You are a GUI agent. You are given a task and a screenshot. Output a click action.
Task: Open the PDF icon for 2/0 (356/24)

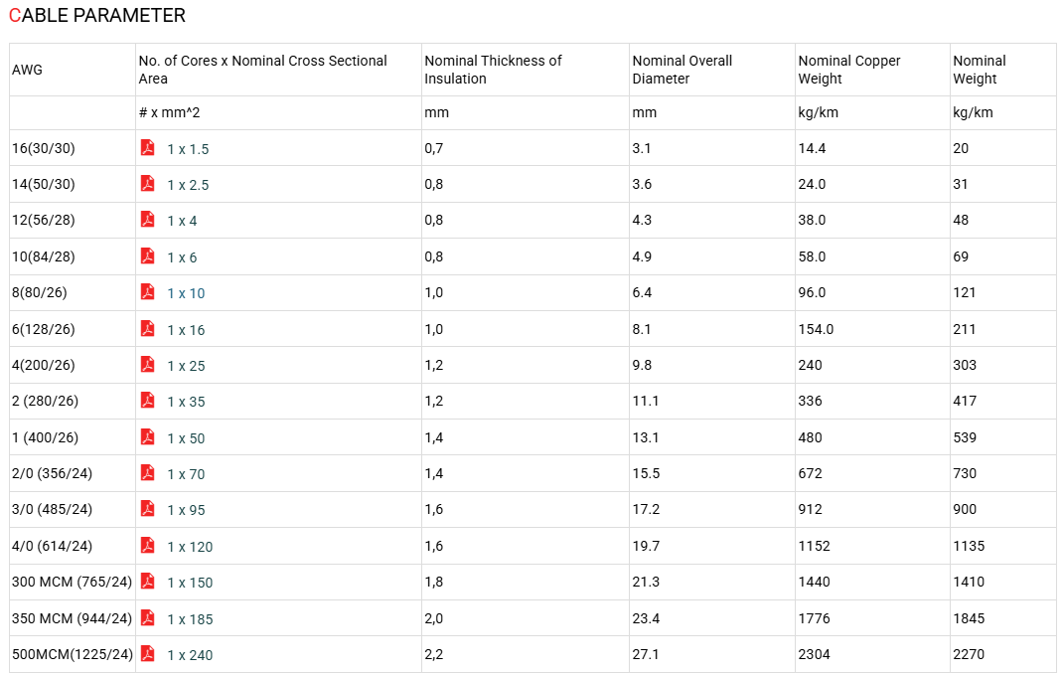pos(147,473)
